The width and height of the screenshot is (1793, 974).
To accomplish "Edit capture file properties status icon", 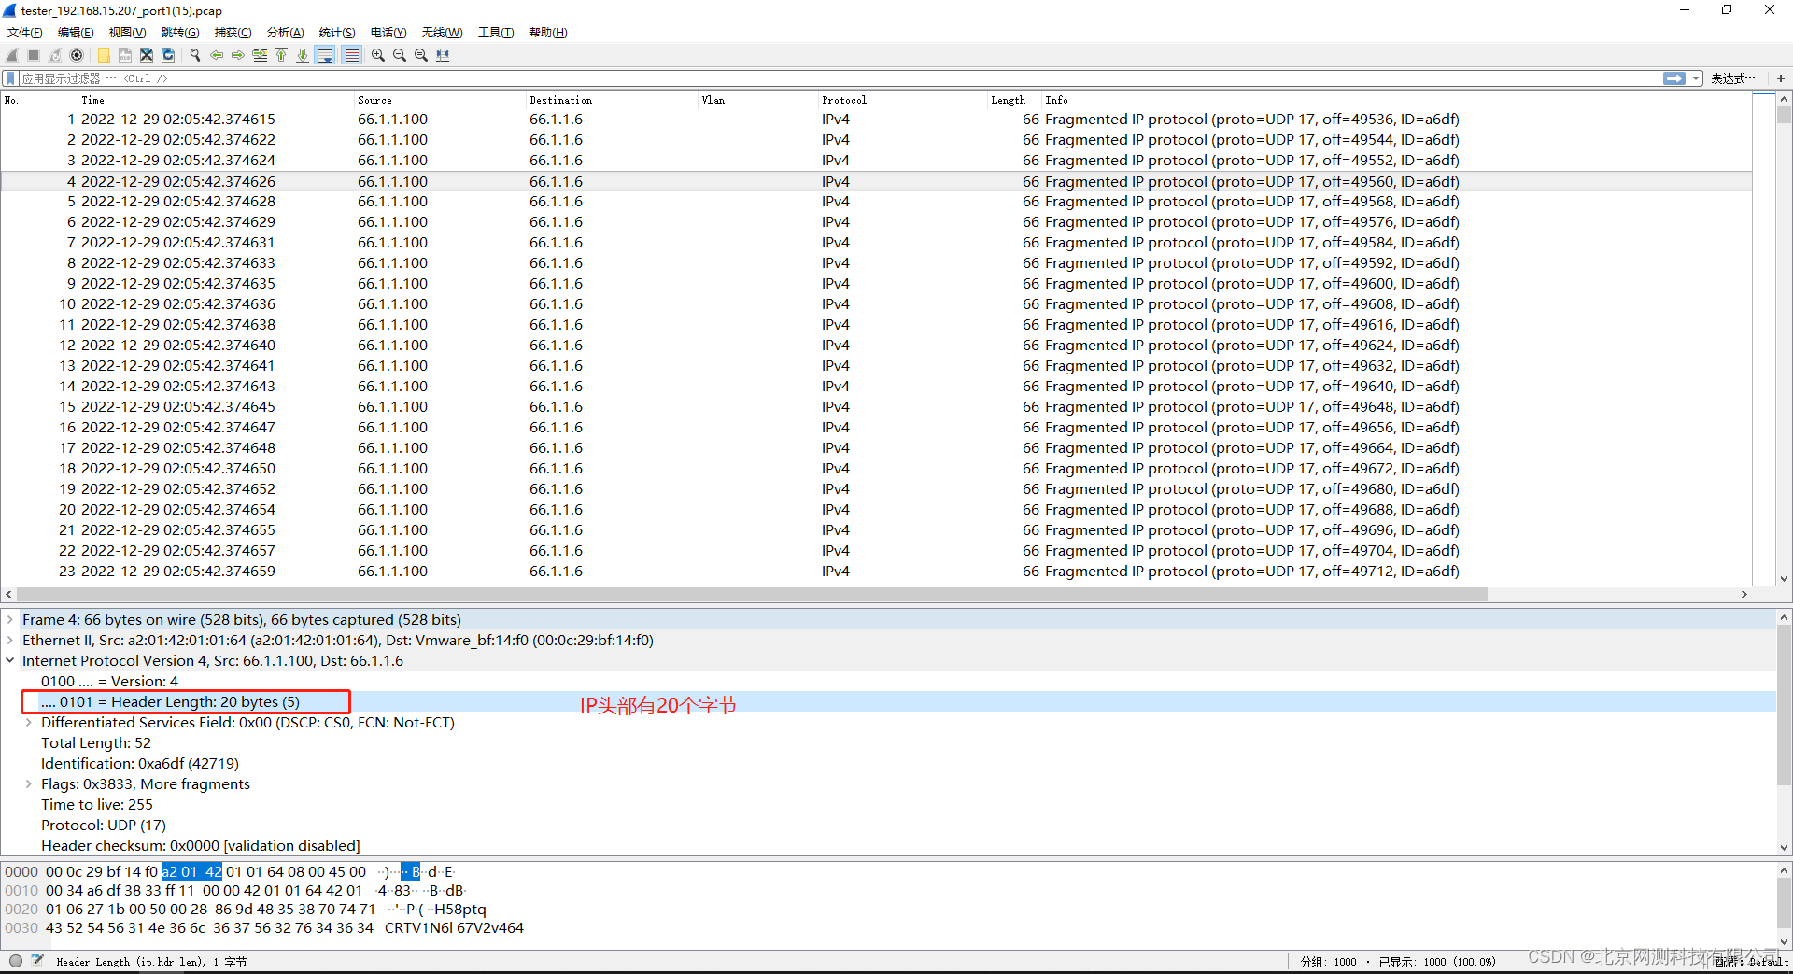I will (x=37, y=961).
